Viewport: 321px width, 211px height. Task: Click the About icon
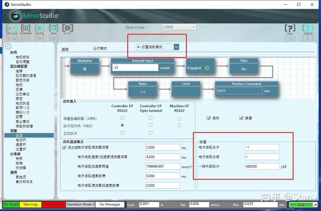(x=308, y=27)
